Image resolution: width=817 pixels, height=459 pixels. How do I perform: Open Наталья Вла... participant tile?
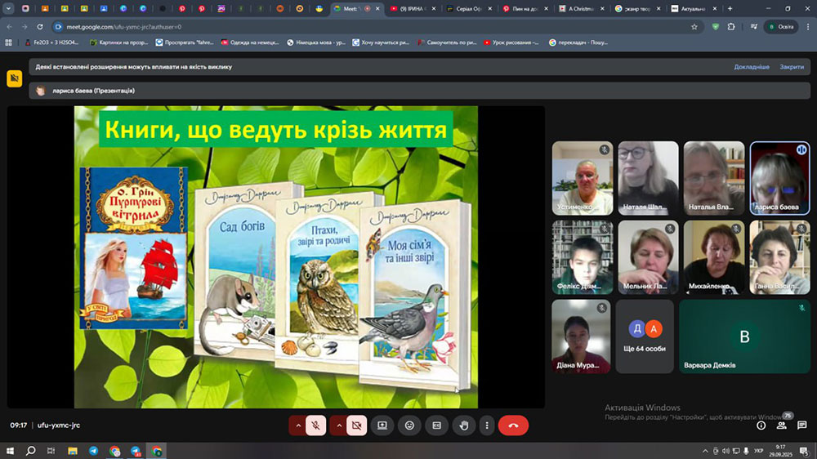pyautogui.click(x=714, y=178)
